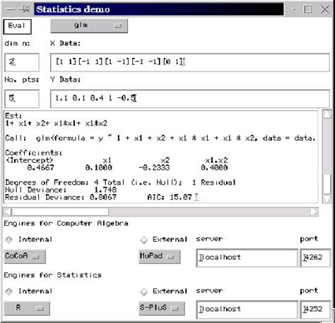The image size is (335, 323).
Task: Click the horizontal scrollbar right arrow
Action: tap(315, 212)
